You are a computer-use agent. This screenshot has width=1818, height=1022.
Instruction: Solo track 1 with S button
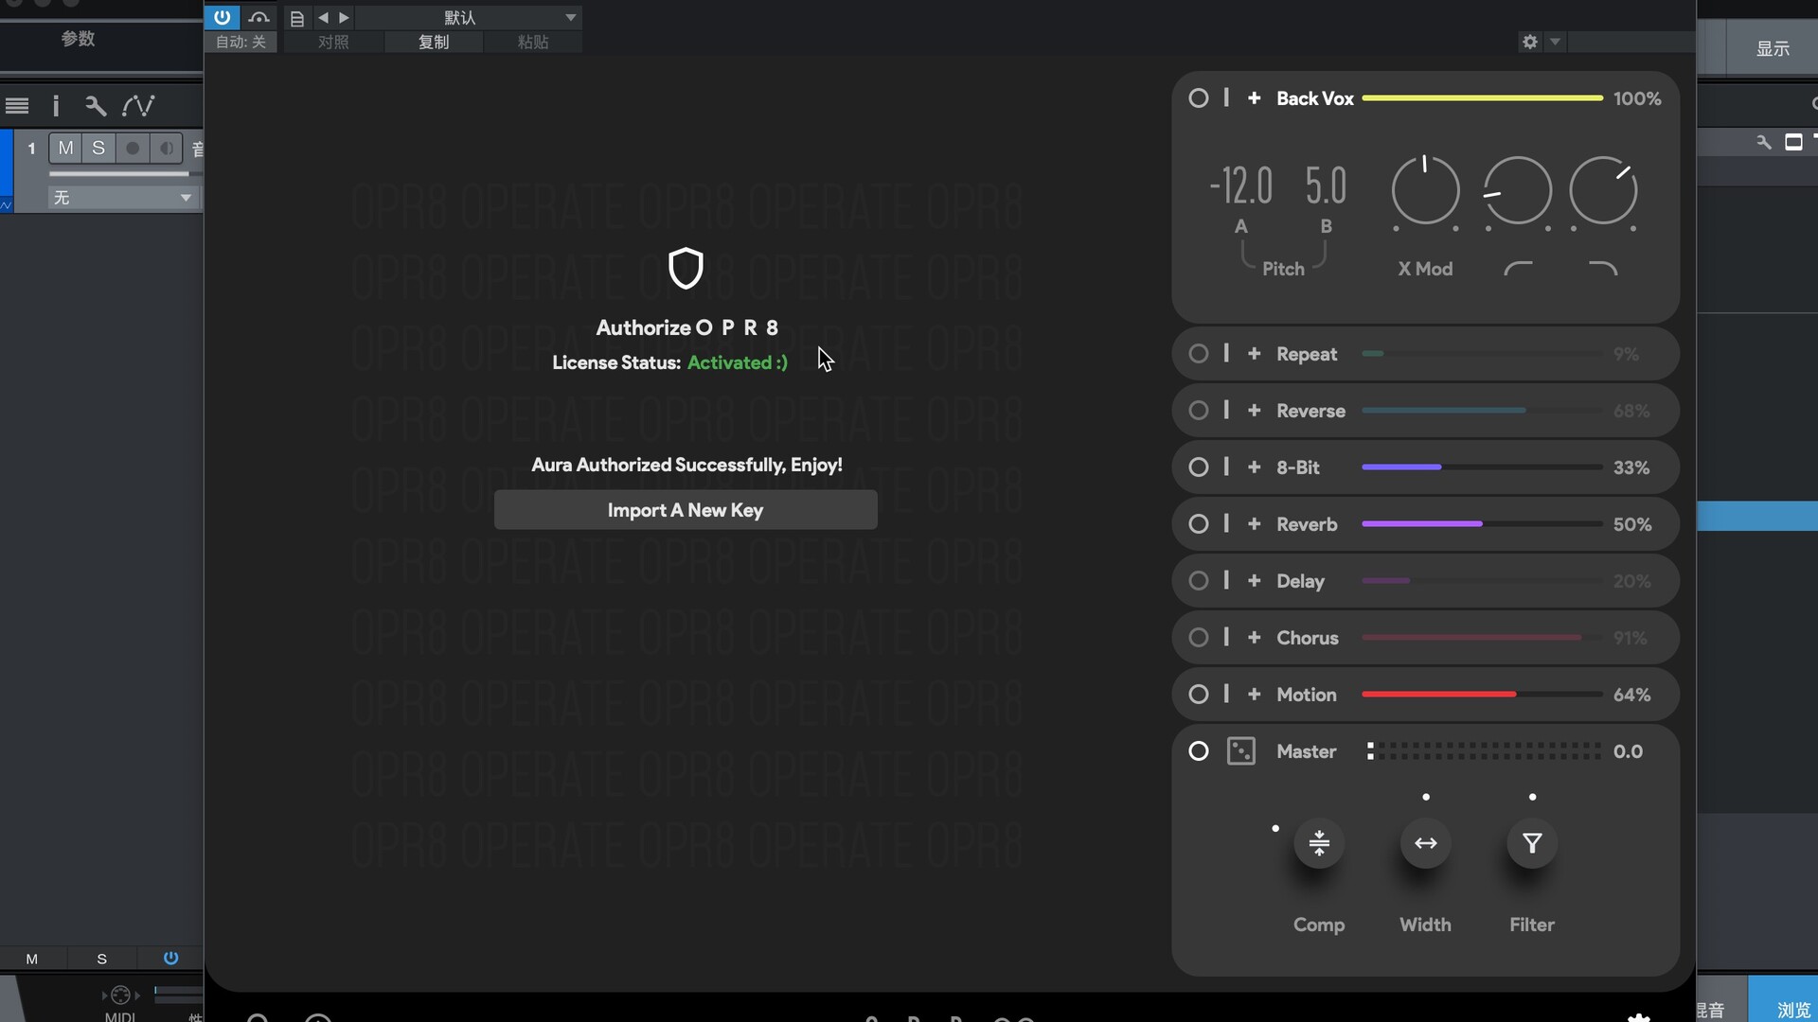[98, 149]
